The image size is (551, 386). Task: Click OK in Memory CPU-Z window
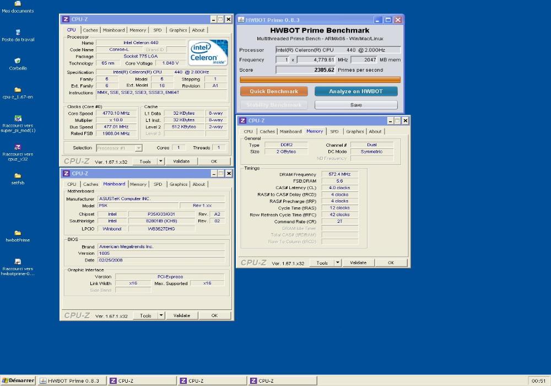(x=391, y=262)
